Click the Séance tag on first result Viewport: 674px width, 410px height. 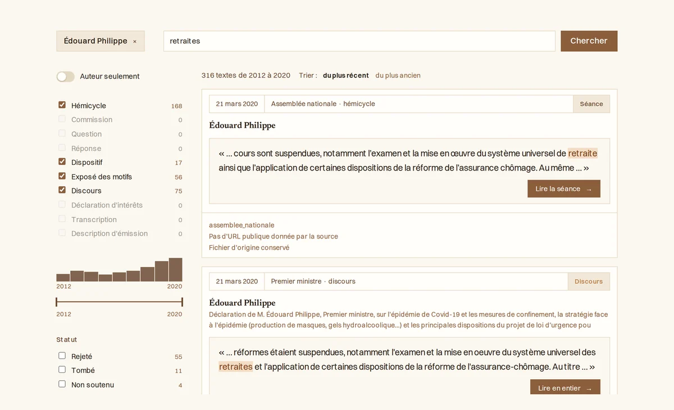(591, 104)
